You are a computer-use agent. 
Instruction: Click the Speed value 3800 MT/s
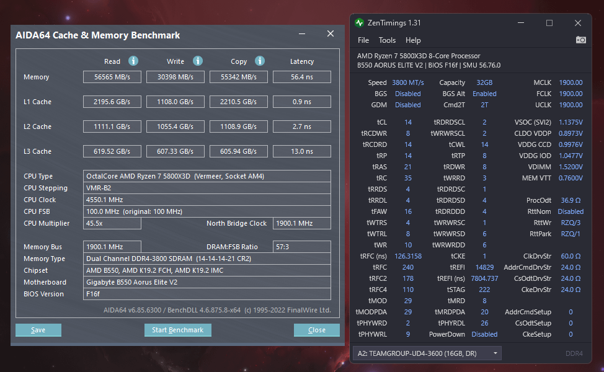[x=407, y=82]
